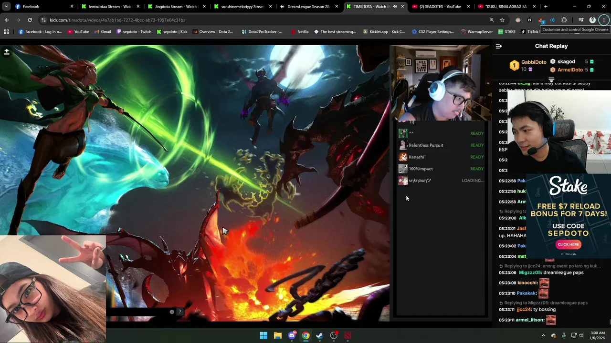The width and height of the screenshot is (611, 343).
Task: Open the site info icon beside the URL
Action: click(43, 20)
